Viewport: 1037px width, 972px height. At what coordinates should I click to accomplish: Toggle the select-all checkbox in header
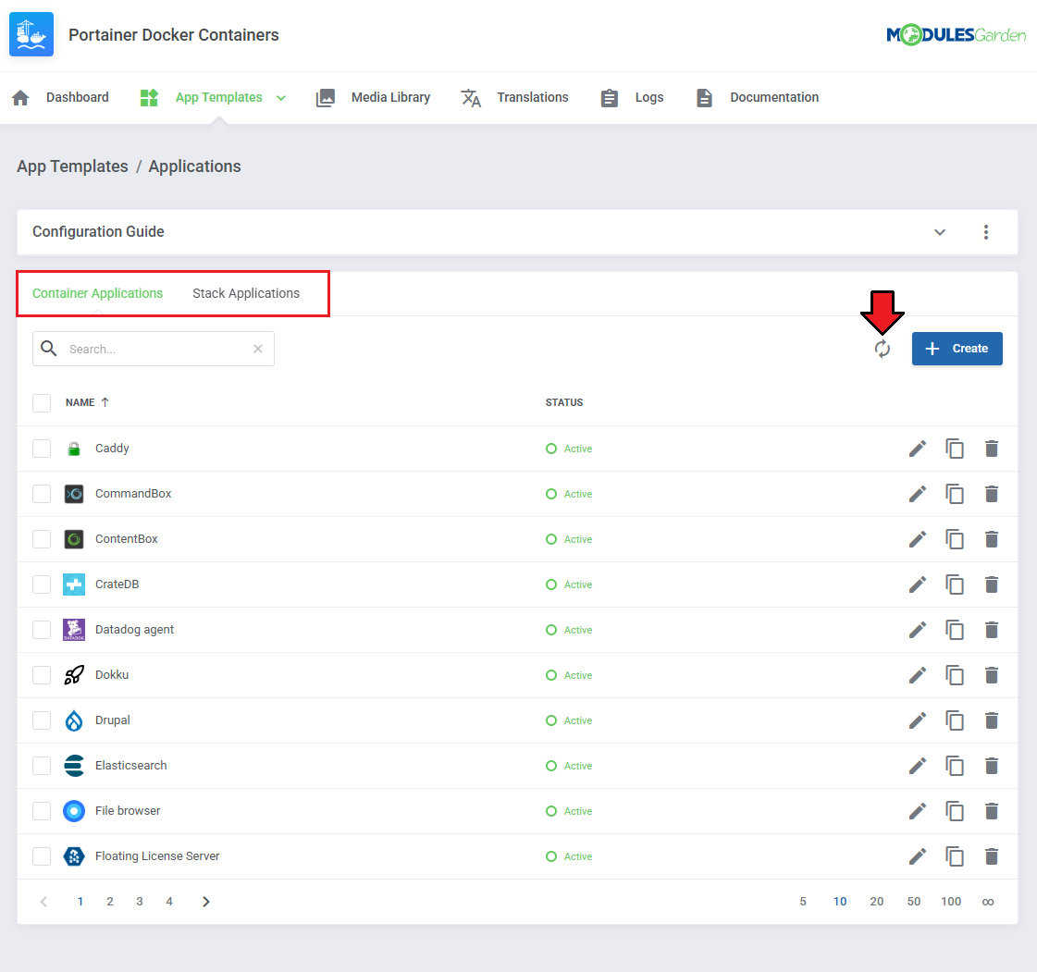point(42,402)
